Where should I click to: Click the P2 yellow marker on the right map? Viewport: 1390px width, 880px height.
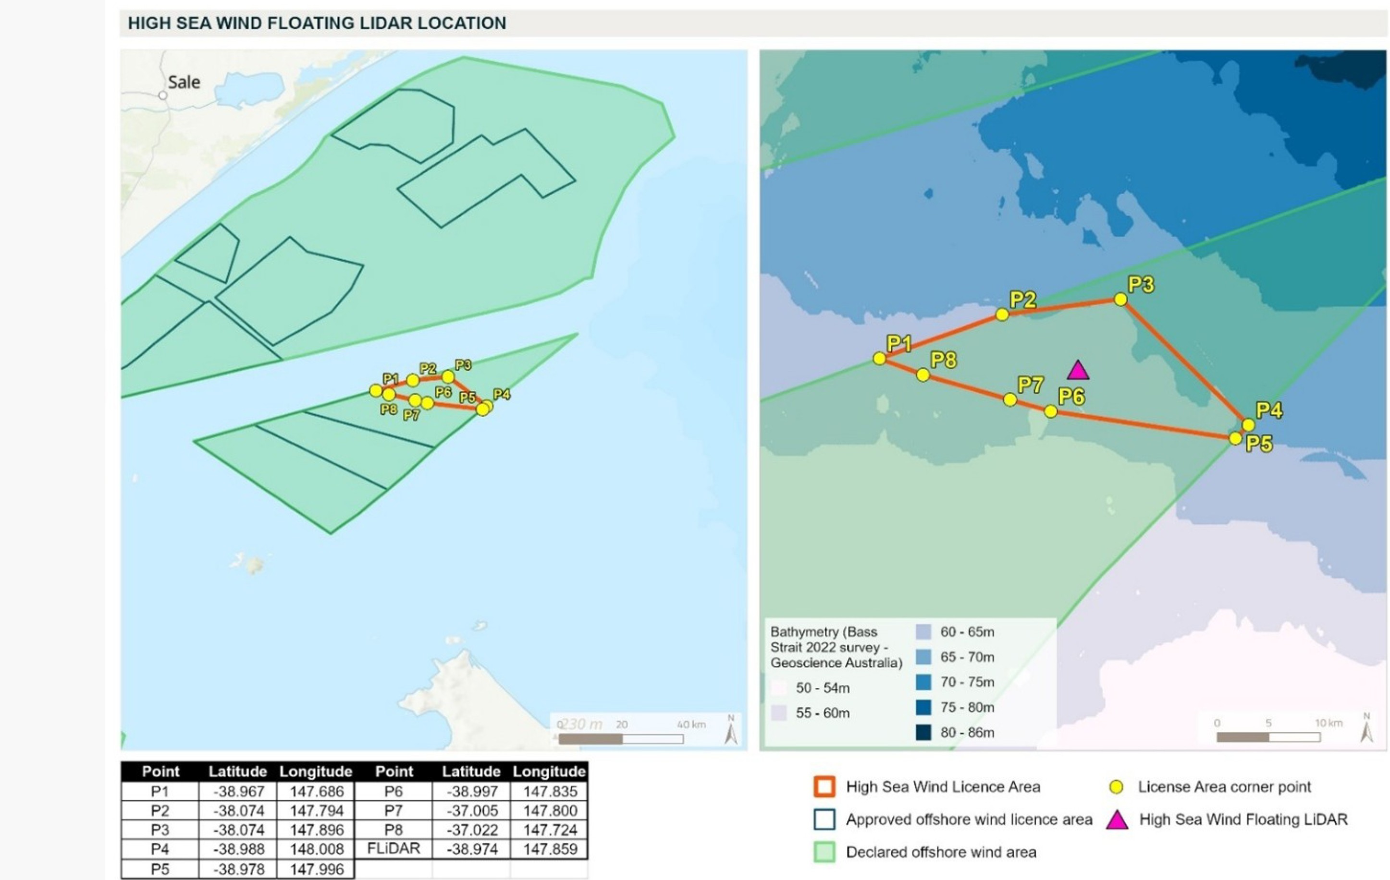point(1002,314)
